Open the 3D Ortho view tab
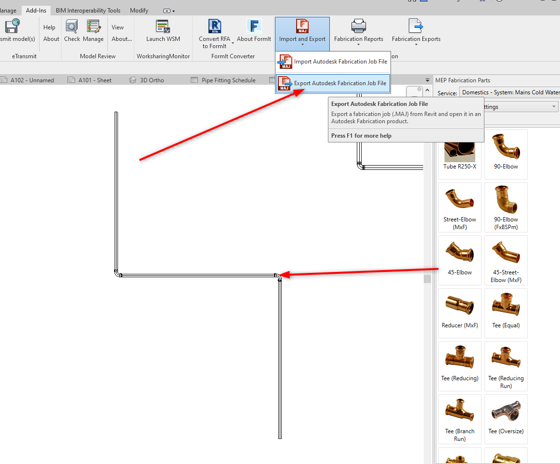Image resolution: width=560 pixels, height=464 pixels. (147, 80)
